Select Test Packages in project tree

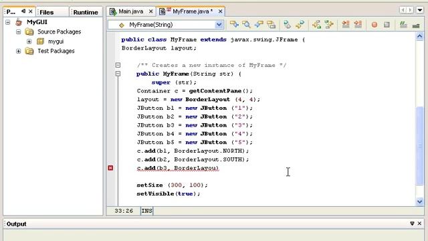tap(56, 51)
